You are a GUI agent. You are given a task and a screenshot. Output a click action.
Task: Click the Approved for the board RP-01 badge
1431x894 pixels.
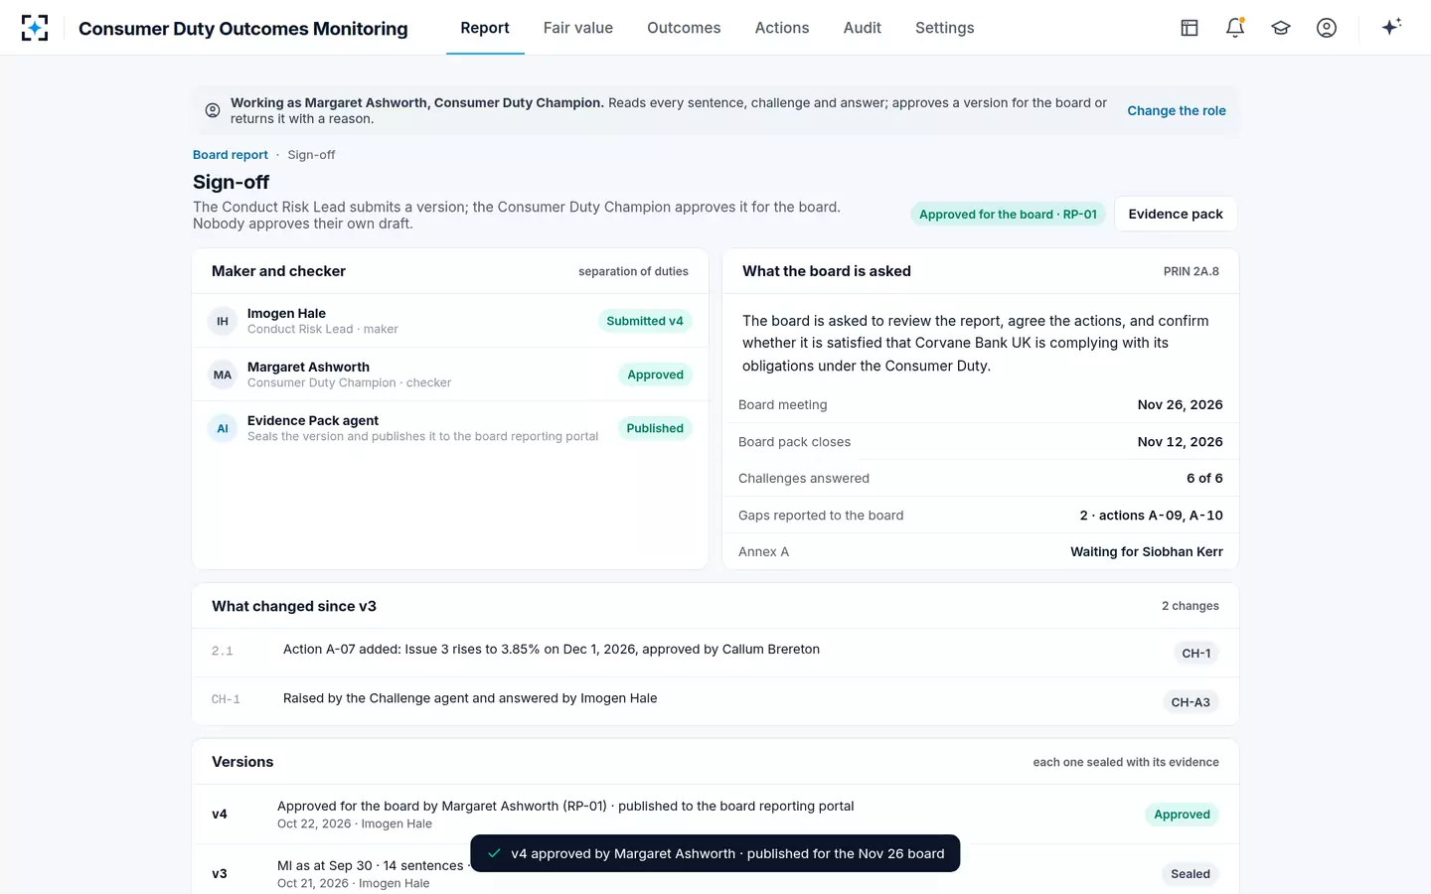click(1008, 214)
